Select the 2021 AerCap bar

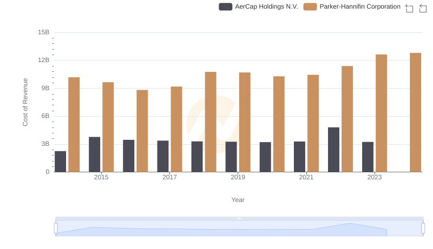click(x=300, y=157)
